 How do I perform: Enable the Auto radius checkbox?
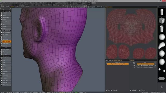[30, 5]
